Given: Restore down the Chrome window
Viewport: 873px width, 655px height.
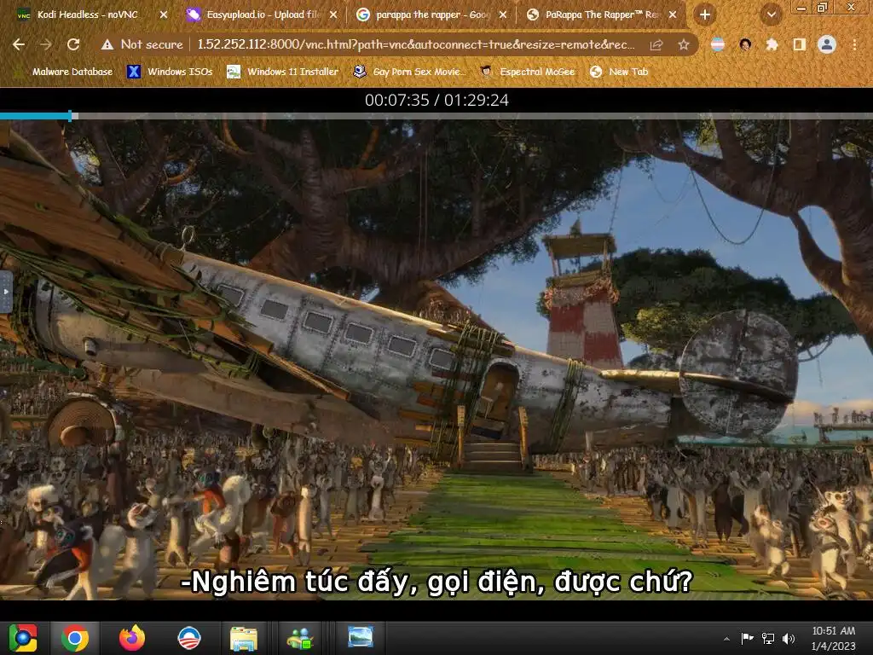Looking at the screenshot, I should coord(823,7).
